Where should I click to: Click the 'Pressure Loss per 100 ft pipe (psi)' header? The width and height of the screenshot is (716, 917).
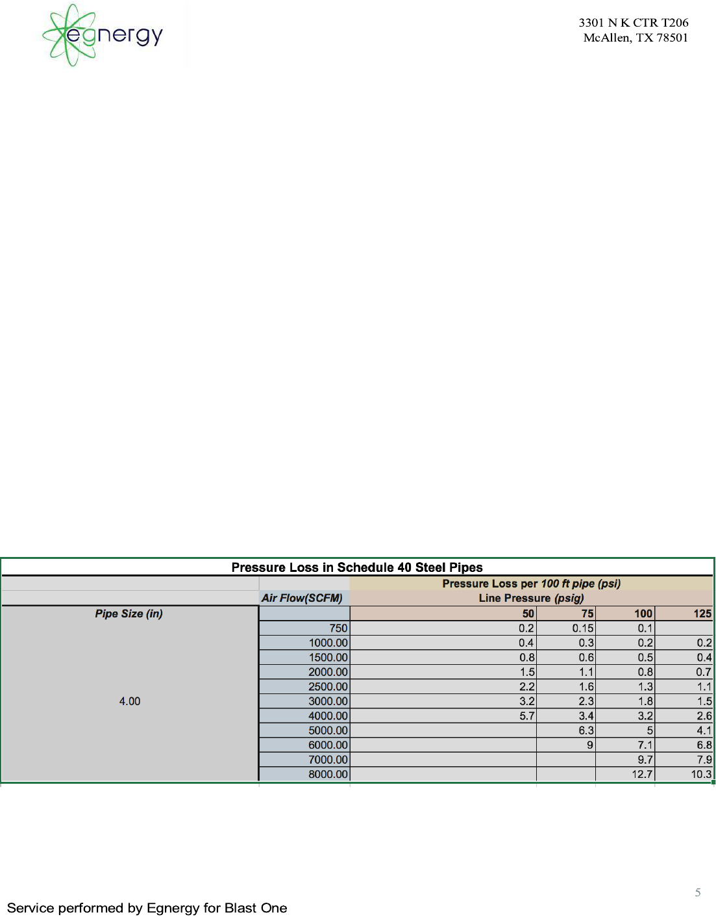click(532, 584)
